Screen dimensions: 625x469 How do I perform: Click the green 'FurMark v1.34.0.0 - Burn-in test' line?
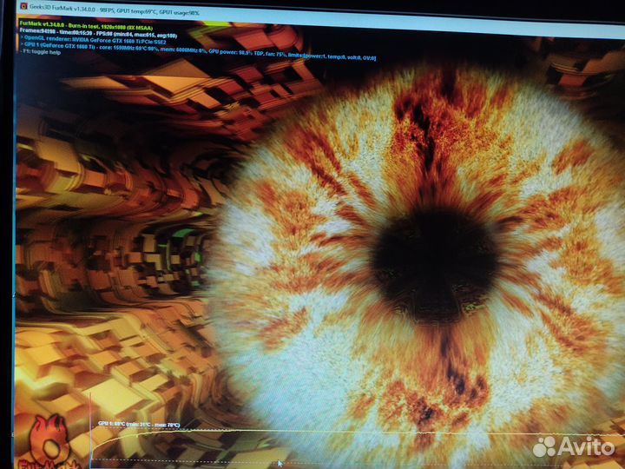86,25
